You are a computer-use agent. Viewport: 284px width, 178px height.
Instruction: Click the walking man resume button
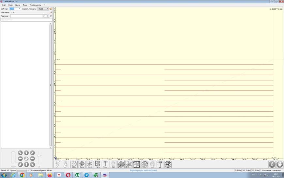[x=272, y=164]
